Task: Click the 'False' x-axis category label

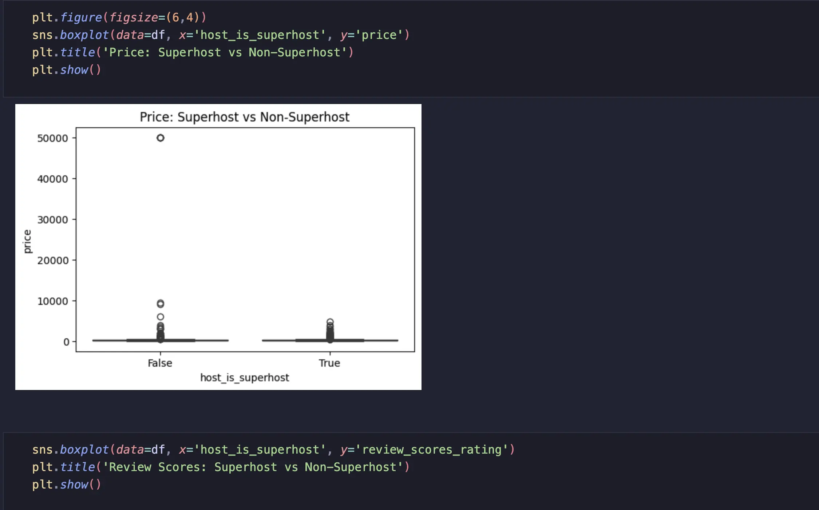Action: point(160,363)
